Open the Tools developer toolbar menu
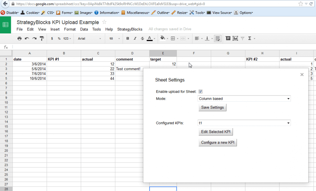The image size is (316, 191). (197, 13)
